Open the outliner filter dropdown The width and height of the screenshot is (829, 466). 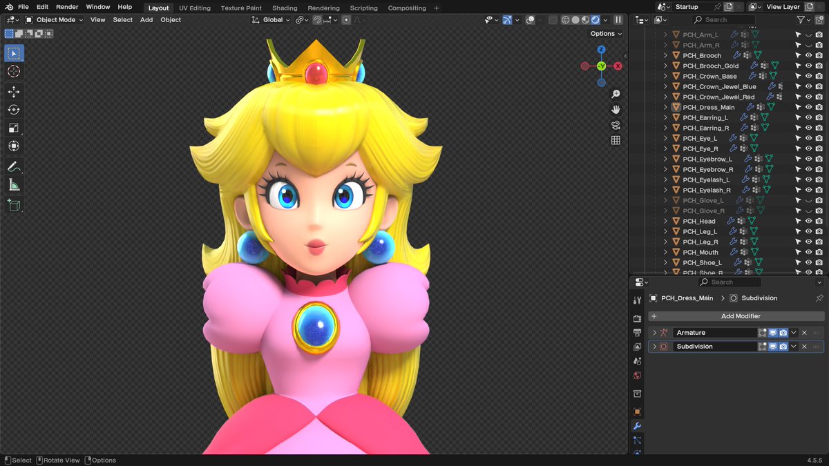803,20
